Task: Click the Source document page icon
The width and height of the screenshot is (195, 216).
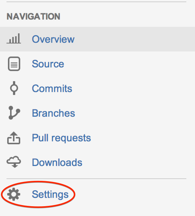Action: point(14,64)
